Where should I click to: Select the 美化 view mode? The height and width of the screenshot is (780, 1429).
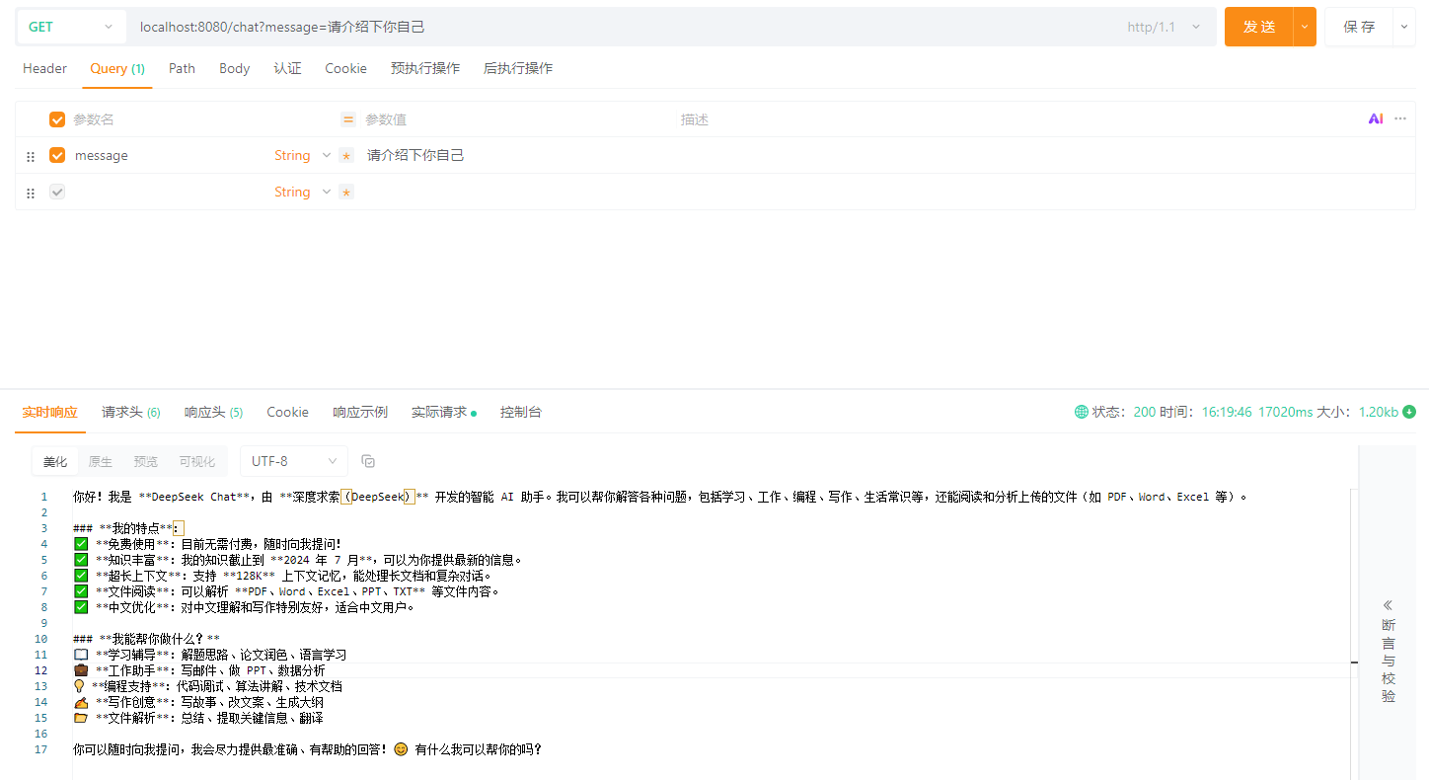pyautogui.click(x=55, y=461)
